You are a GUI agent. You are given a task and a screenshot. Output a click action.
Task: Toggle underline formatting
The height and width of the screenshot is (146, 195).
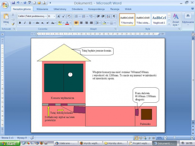click(x=30, y=23)
